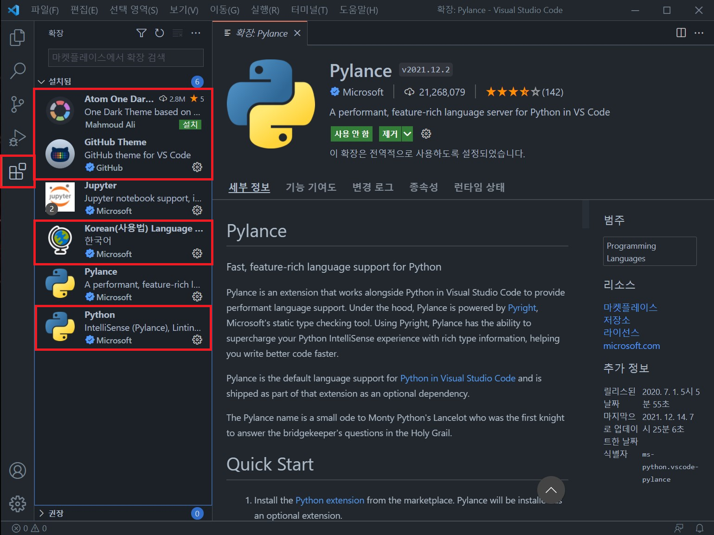714x535 pixels.
Task: Open the Extensions view icon
Action: [18, 171]
